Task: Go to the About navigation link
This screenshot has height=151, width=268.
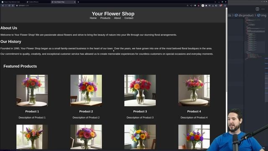Action: [117, 18]
